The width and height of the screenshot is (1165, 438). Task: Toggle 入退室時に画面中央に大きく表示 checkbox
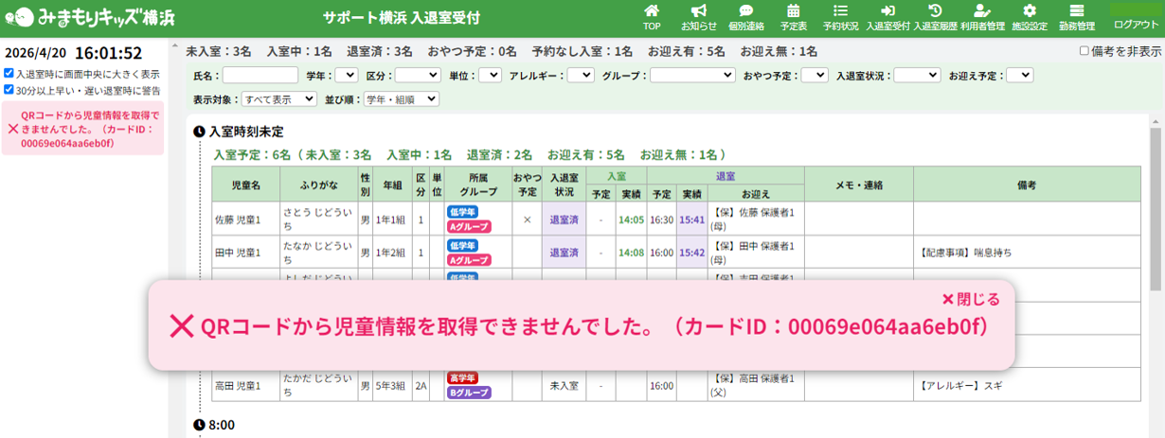[9, 74]
